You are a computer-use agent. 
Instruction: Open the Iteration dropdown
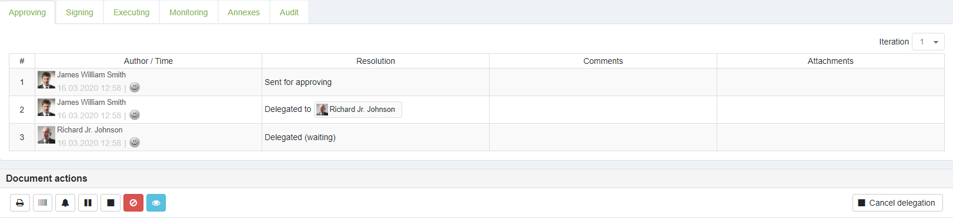click(928, 42)
